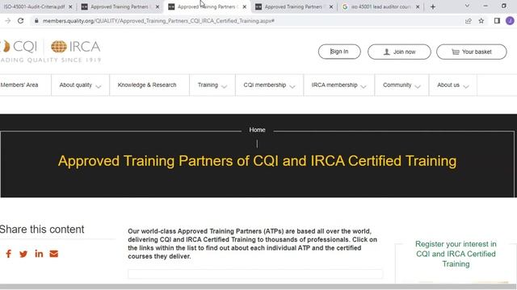Open Register your interest in CQI link
The image size is (517, 290).
tap(456, 254)
